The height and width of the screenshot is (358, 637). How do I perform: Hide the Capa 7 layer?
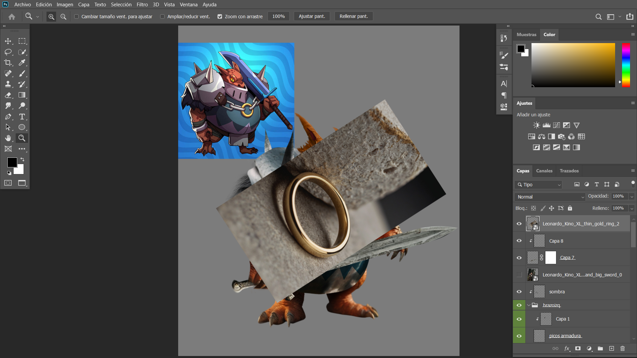click(519, 258)
